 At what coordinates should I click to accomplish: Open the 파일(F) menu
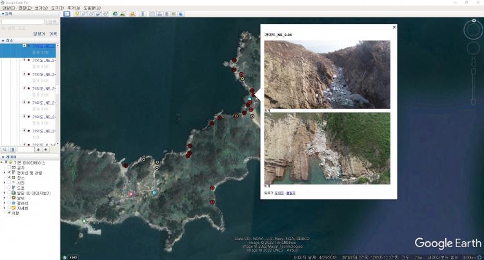pos(8,8)
